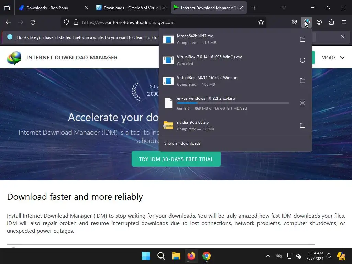Click 'Download faster and more reliably' heading
The image size is (352, 264).
[75, 197]
